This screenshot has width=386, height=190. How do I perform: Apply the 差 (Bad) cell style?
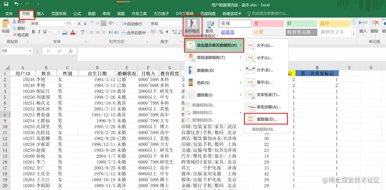(268, 24)
